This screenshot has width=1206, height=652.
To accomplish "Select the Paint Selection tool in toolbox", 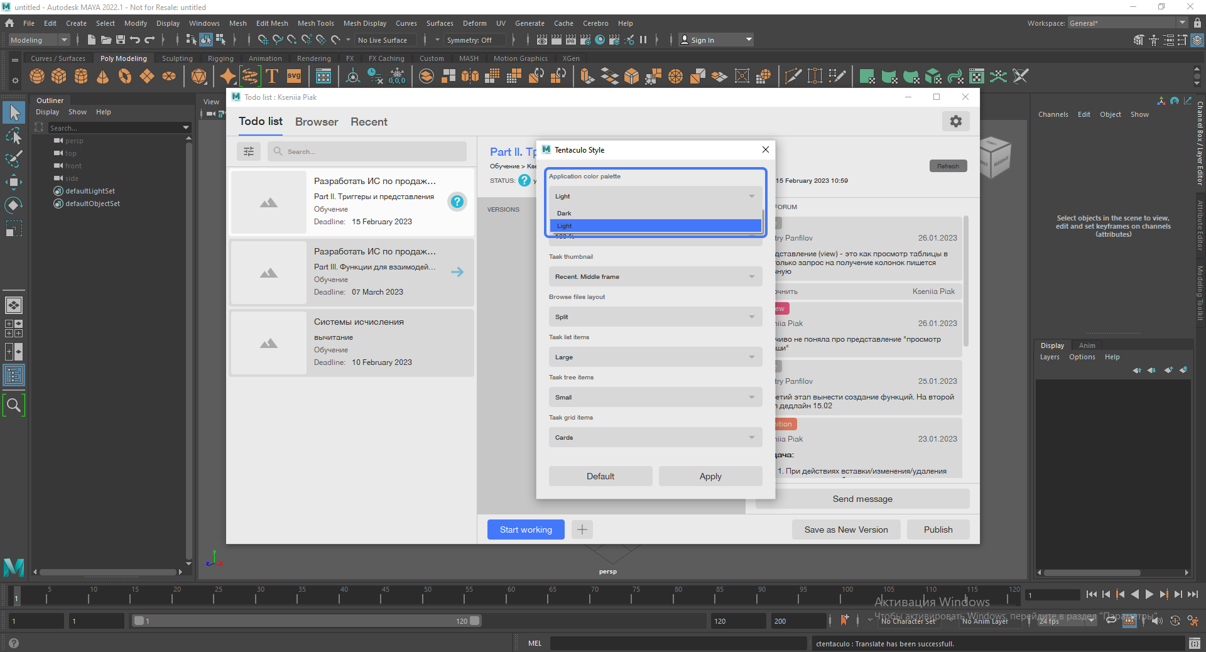I will [x=14, y=159].
